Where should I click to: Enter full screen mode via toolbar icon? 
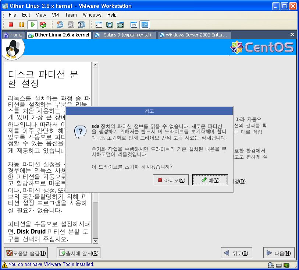point(110,25)
